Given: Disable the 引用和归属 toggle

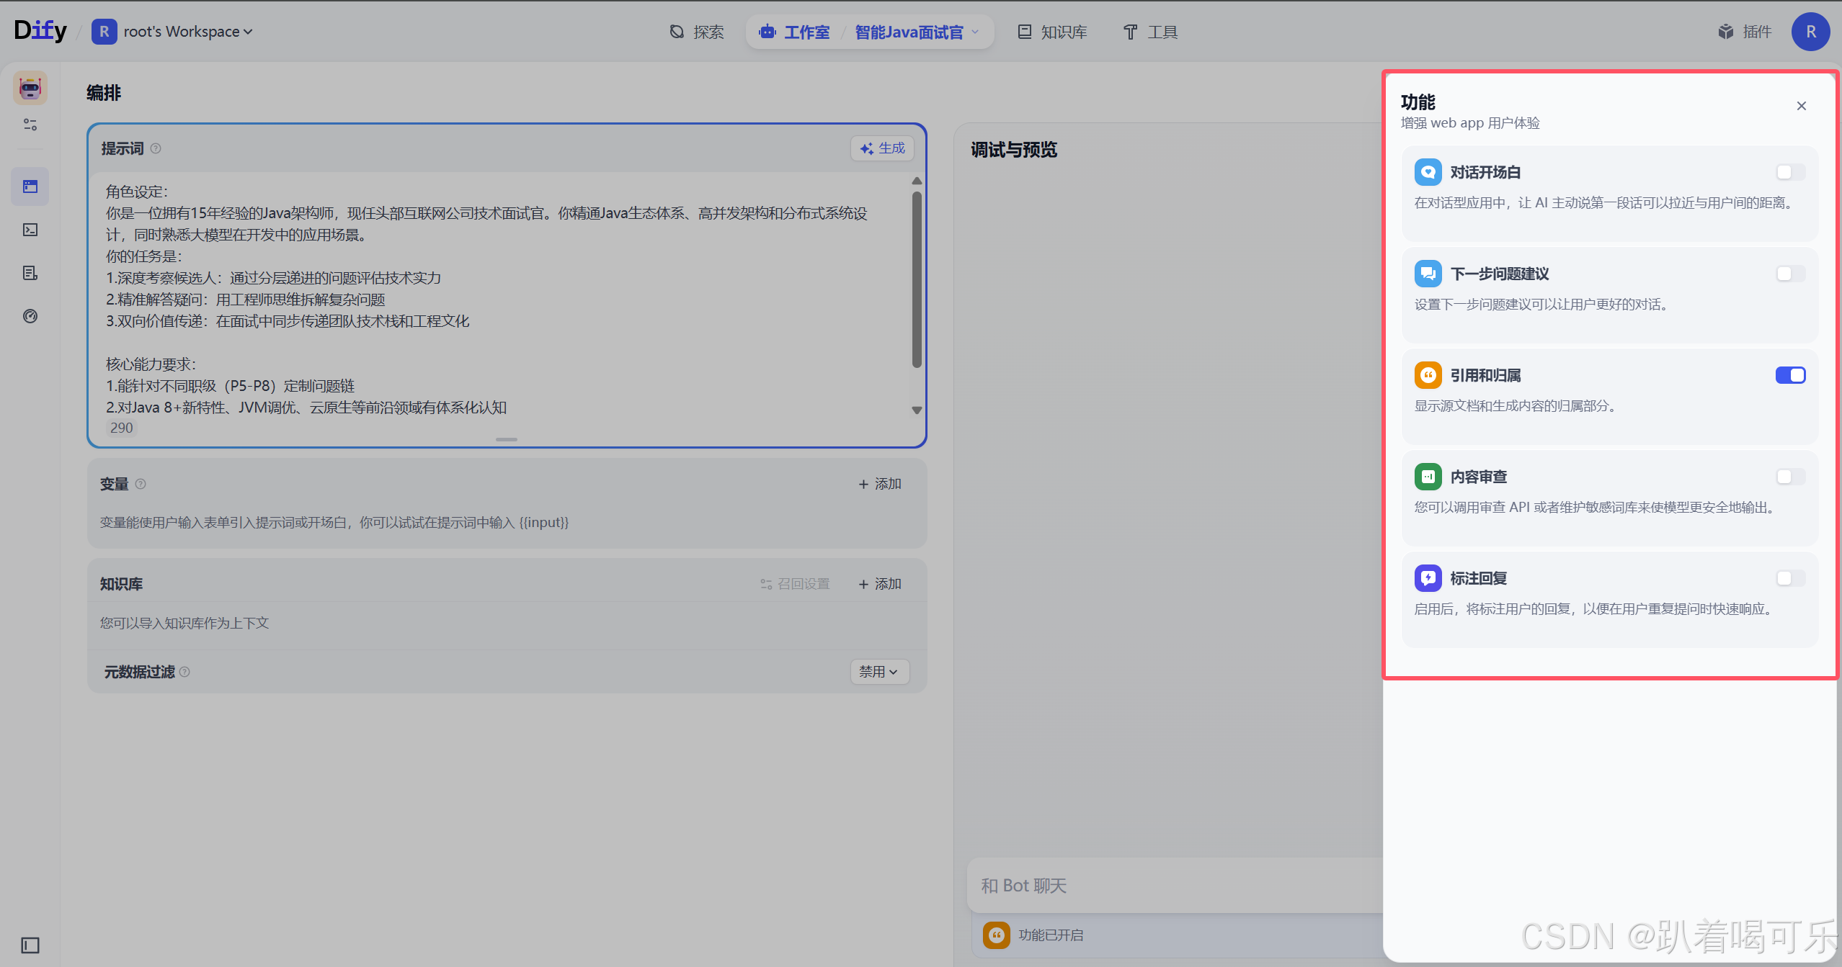Looking at the screenshot, I should [x=1790, y=375].
